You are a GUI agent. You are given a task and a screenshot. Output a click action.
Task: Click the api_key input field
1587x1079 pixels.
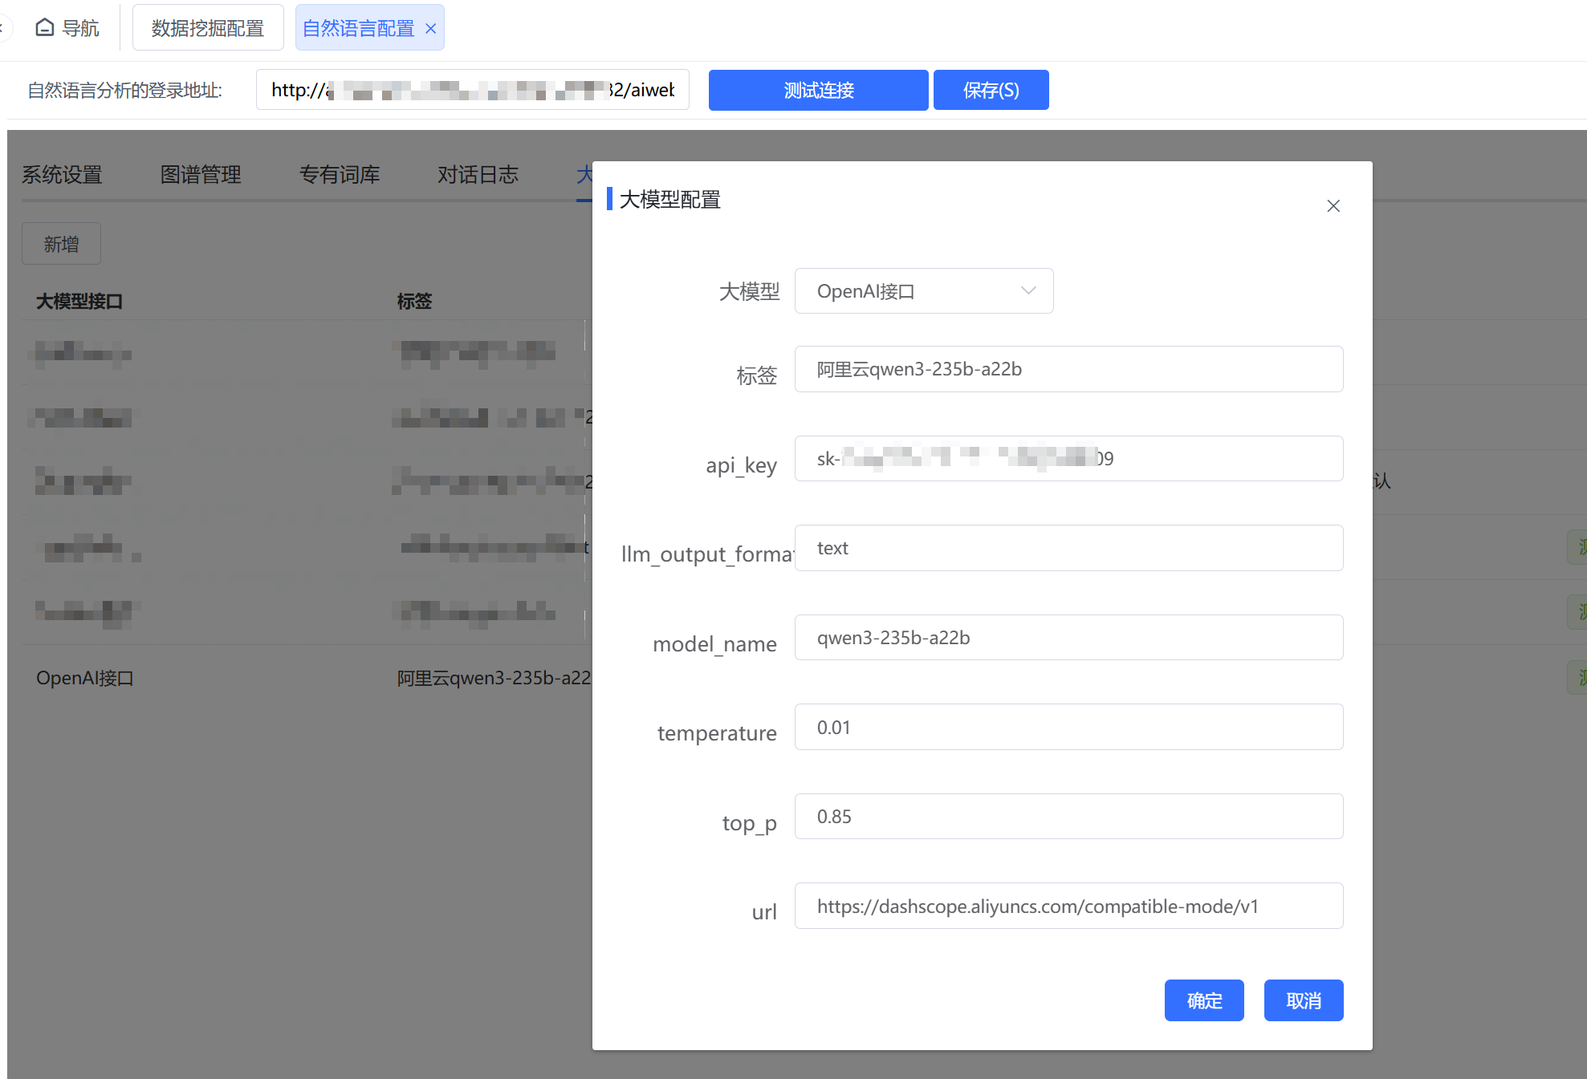tap(1068, 459)
